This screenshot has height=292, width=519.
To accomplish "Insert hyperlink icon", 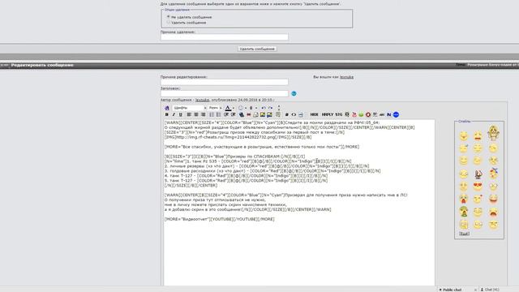I will [242, 114].
